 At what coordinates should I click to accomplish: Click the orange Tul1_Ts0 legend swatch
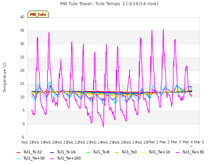click(x=117, y=153)
